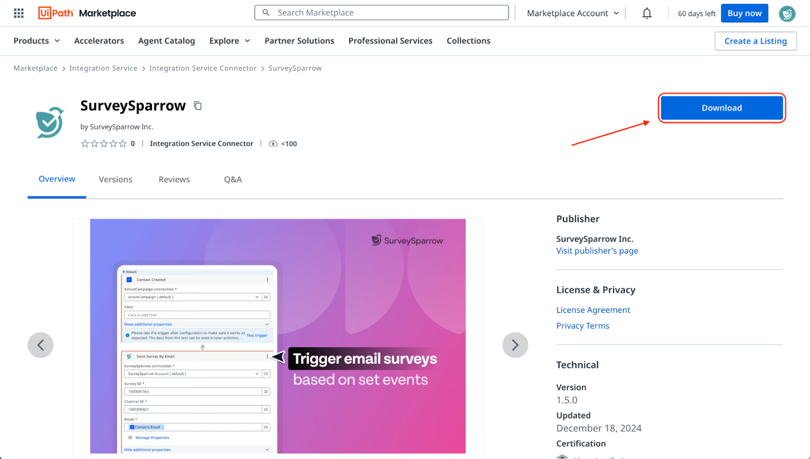
Task: Click the star rating for SurveySparrow
Action: click(x=104, y=144)
